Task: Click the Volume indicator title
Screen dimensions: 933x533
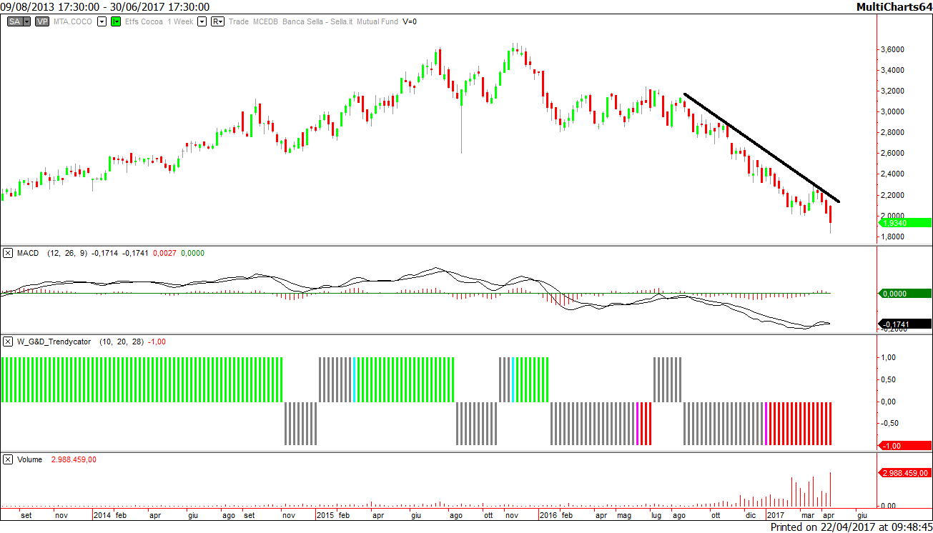Action: (x=29, y=459)
